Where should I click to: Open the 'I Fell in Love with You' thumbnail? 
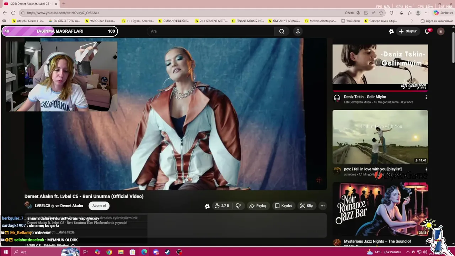point(380,137)
